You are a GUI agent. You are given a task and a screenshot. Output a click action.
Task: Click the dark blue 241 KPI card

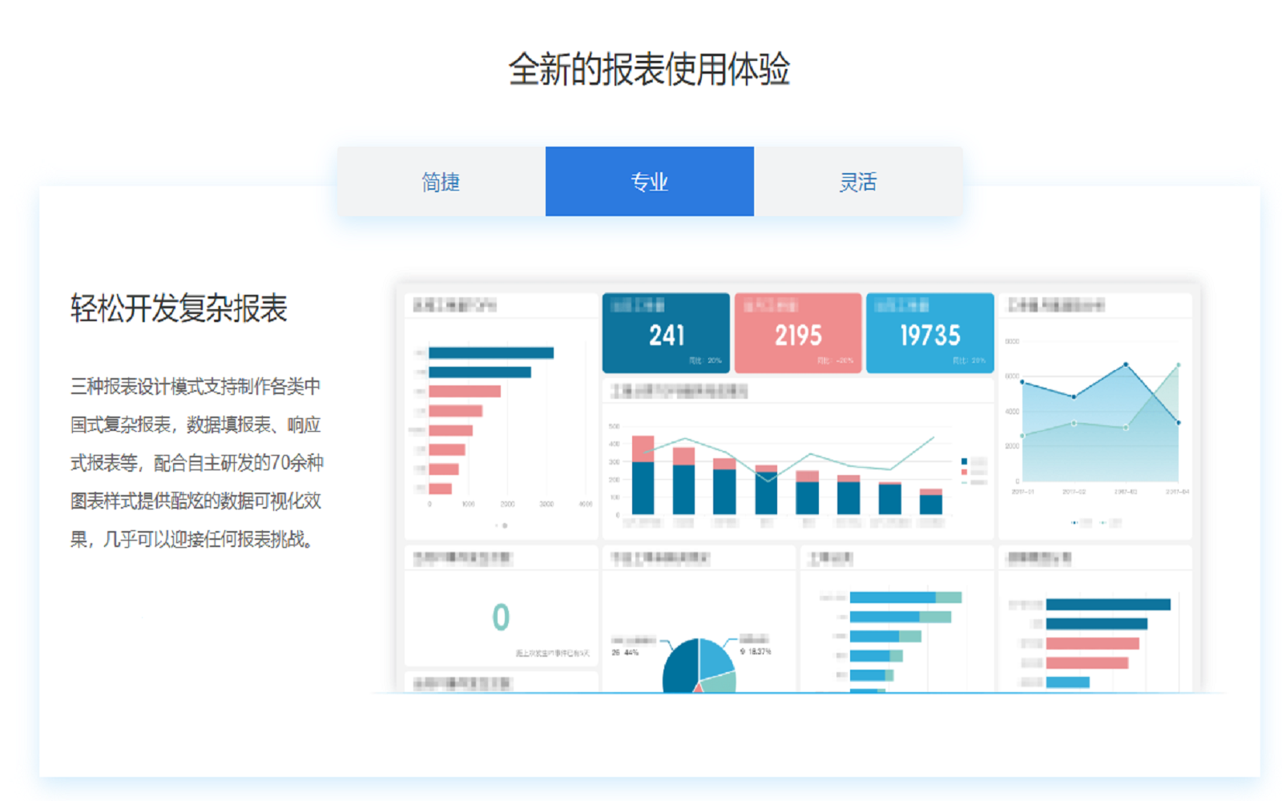coord(666,333)
